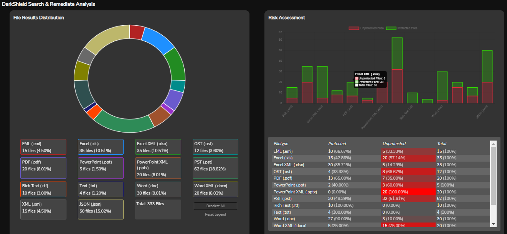Toggle the Excel (.xls) legend filter

tap(100, 147)
